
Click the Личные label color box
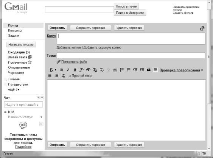(5, 79)
